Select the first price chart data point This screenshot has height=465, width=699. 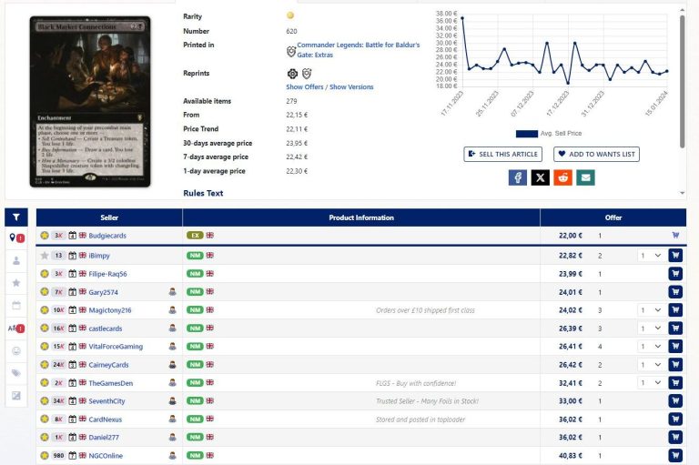pyautogui.click(x=462, y=18)
